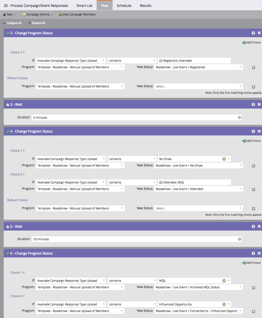Remove step 2 Default Choice row

pyautogui.click(x=253, y=87)
